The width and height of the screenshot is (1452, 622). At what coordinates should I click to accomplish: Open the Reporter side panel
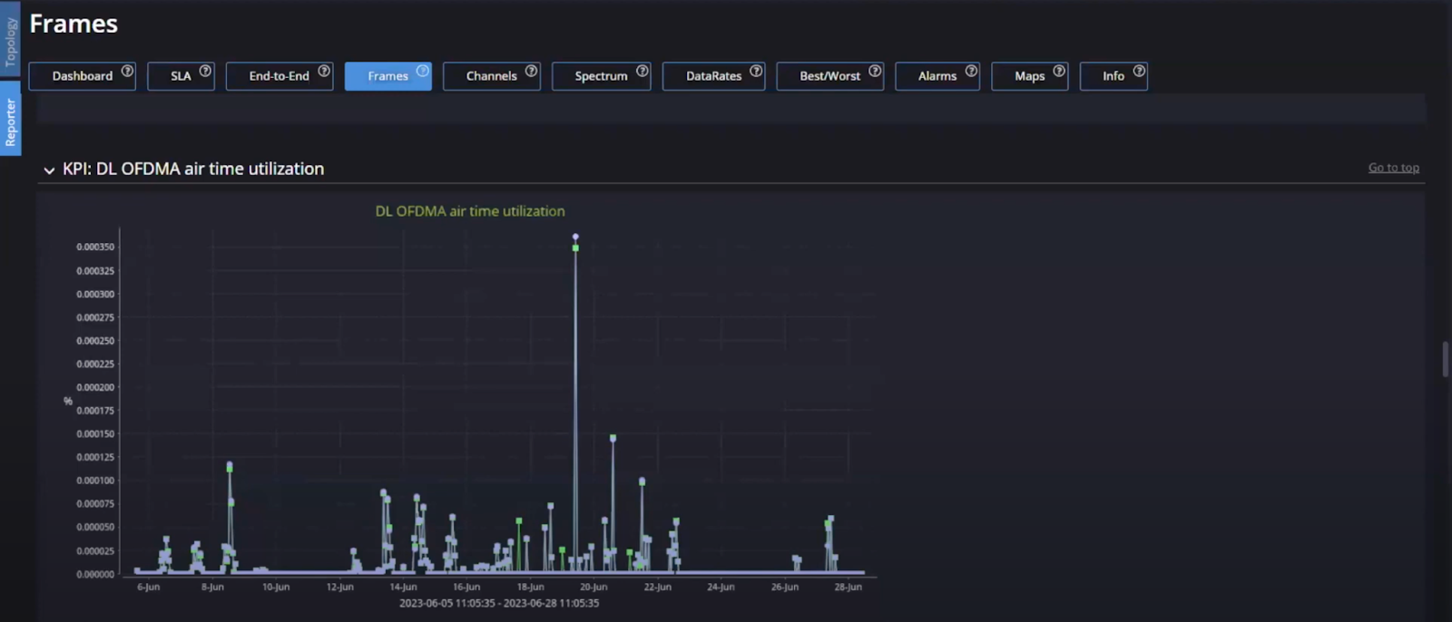click(10, 121)
